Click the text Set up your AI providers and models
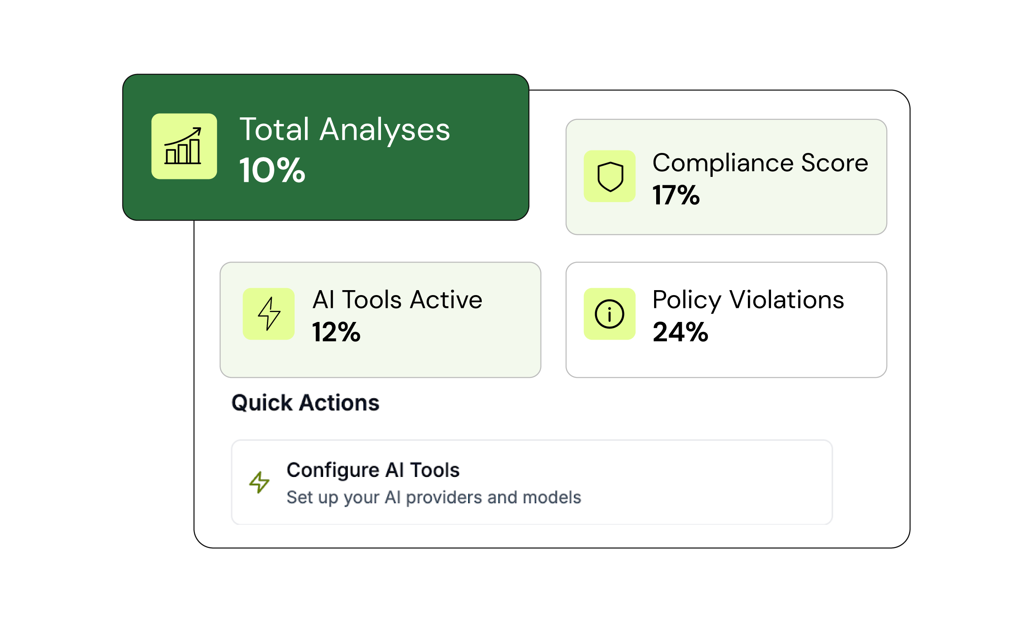The height and width of the screenshot is (622, 1033). [434, 497]
